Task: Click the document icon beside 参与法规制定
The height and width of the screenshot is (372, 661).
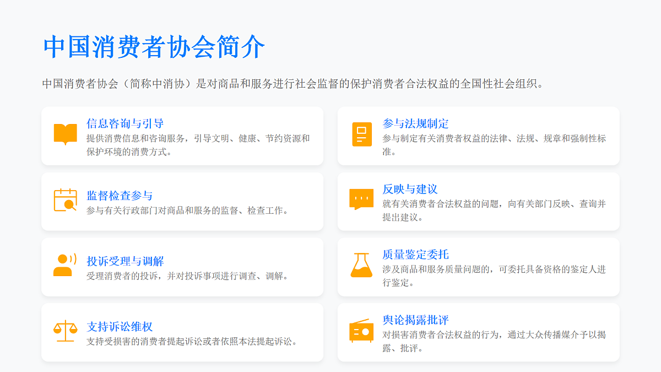Action: 362,134
